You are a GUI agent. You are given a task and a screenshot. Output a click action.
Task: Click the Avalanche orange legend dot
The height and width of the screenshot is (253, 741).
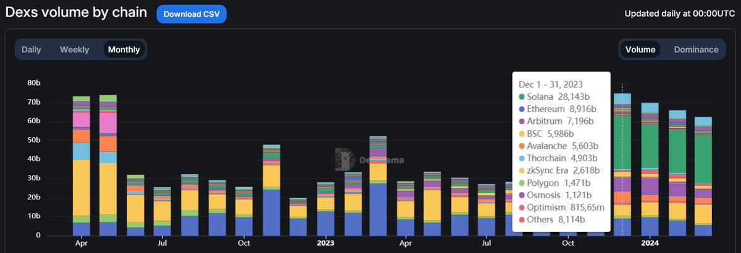522,146
